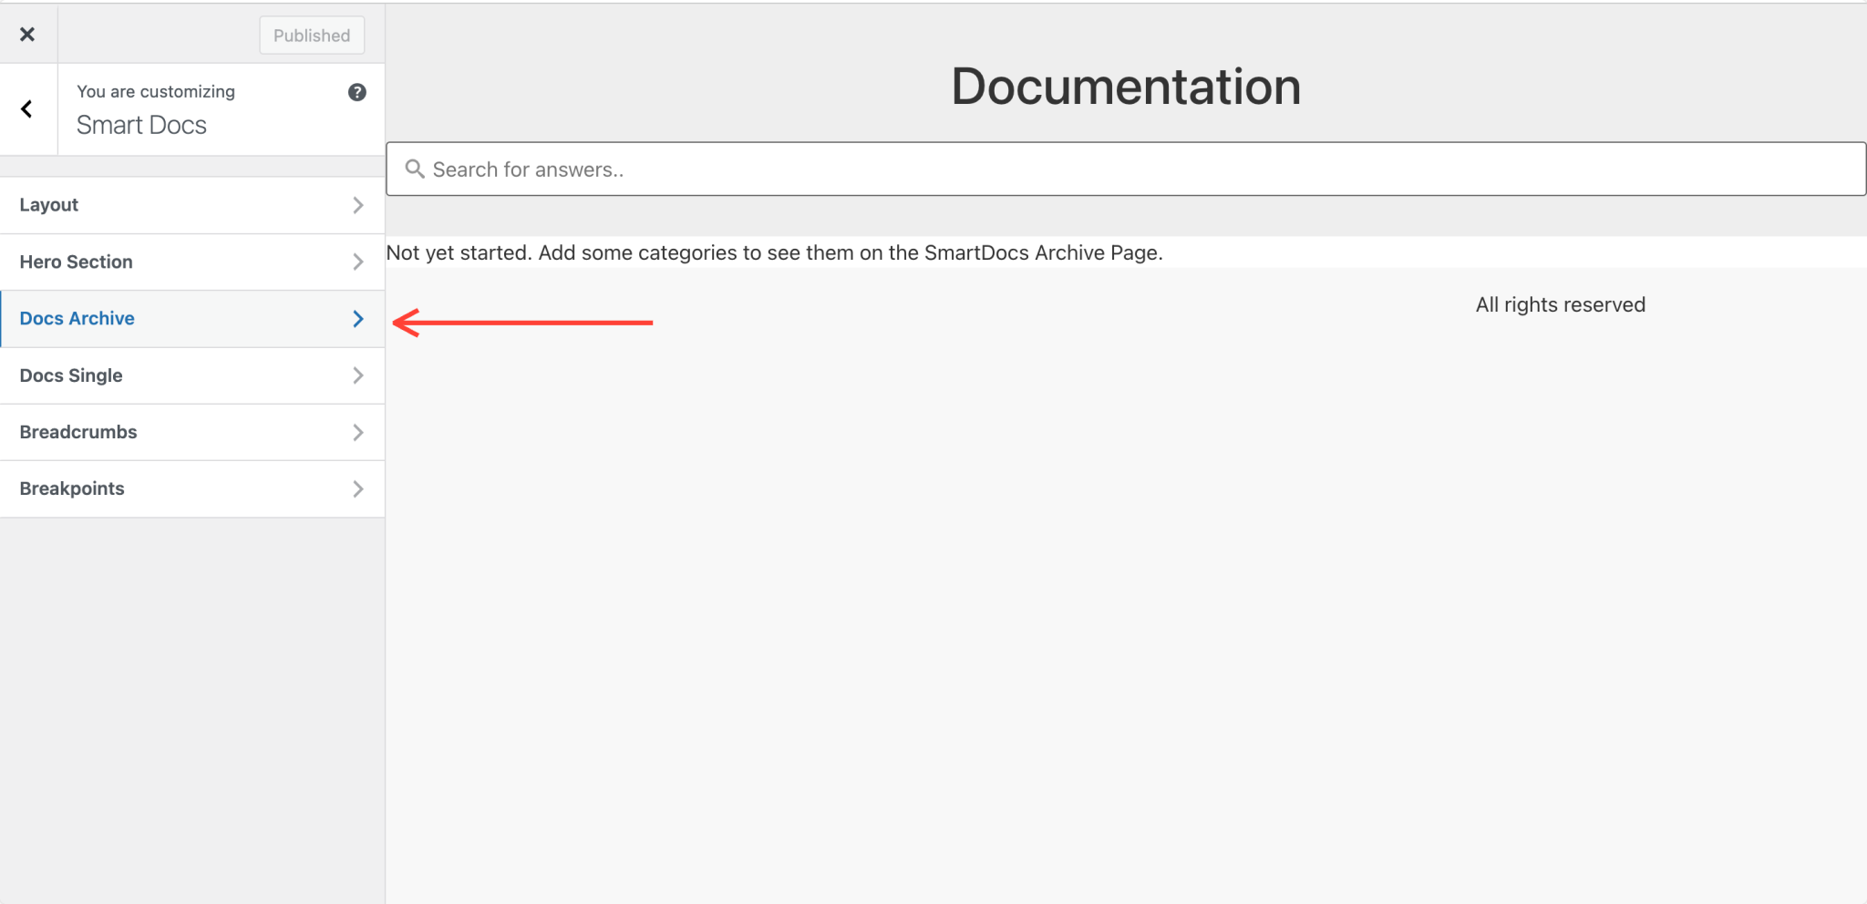Expand Hero Section via its chevron

pyautogui.click(x=358, y=262)
